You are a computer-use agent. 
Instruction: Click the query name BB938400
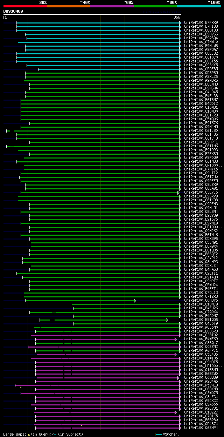[x=13, y=11]
